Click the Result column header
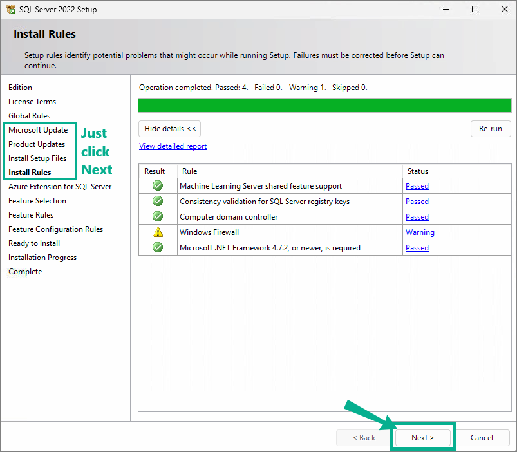This screenshot has width=517, height=452. pyautogui.click(x=158, y=171)
